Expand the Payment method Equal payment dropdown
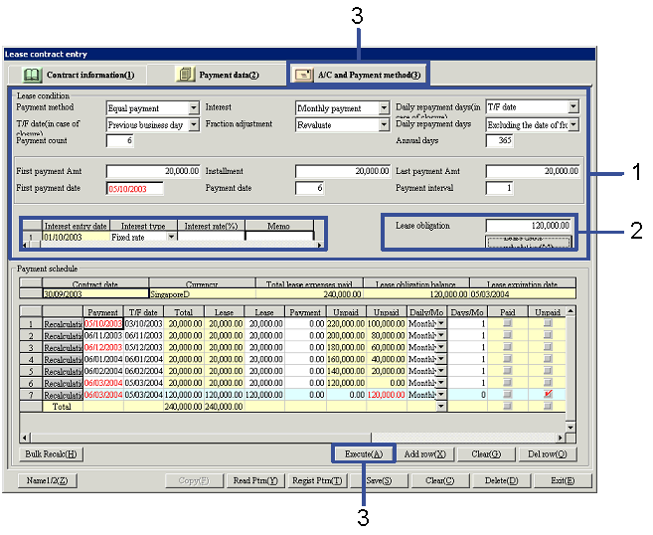Image resolution: width=653 pixels, height=535 pixels. [x=194, y=108]
